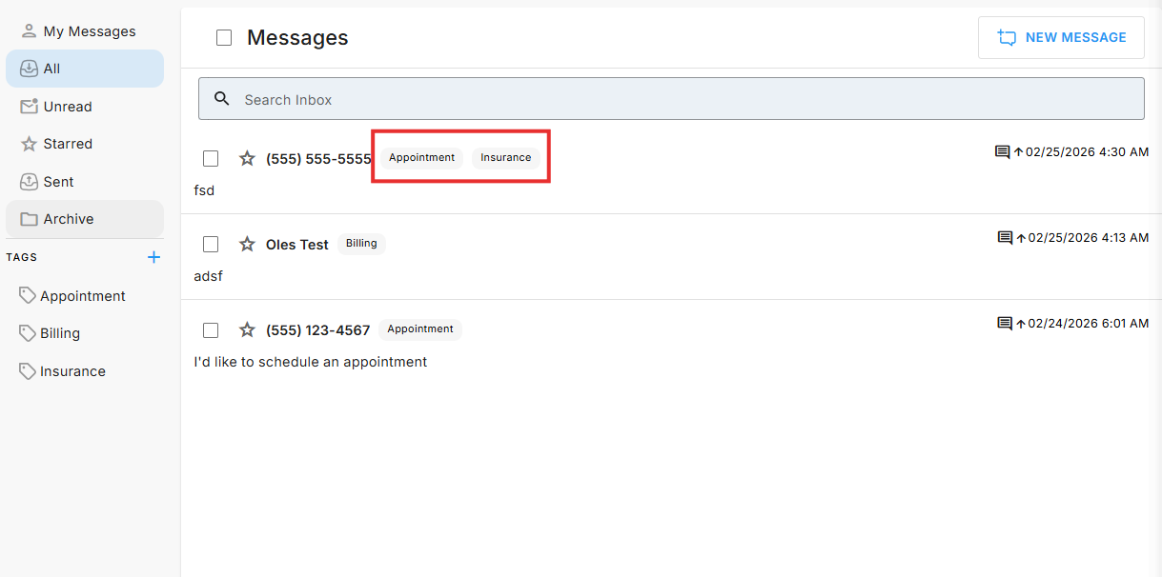This screenshot has height=577, width=1162.
Task: Click the plus icon to add a tag
Action: [153, 257]
